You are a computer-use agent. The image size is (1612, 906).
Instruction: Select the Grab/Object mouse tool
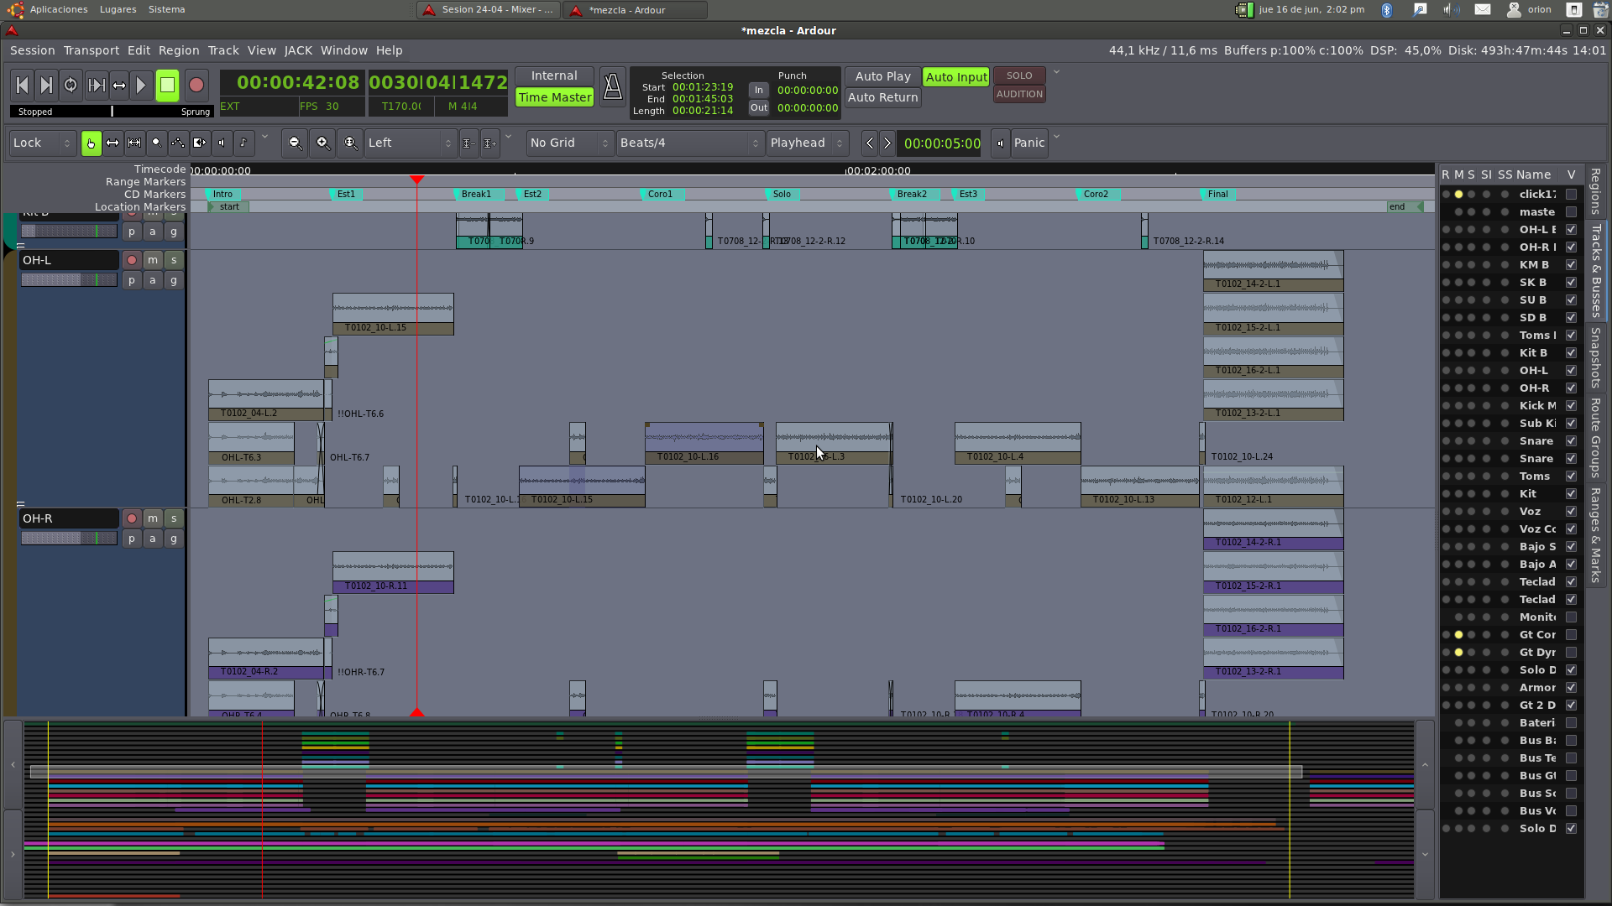point(91,143)
